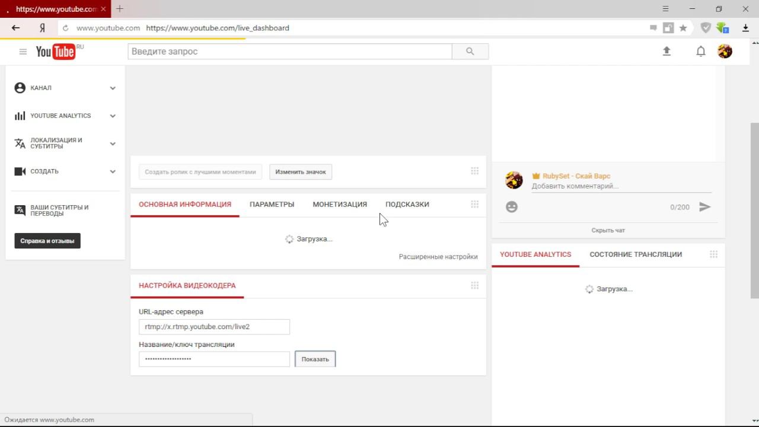Click the RubySet - Скай Варс channel name

click(576, 176)
